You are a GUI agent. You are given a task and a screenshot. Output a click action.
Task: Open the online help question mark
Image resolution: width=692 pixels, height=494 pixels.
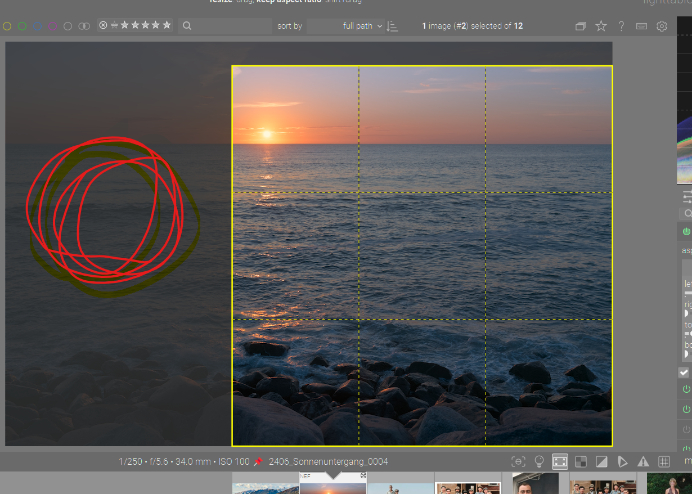[621, 26]
